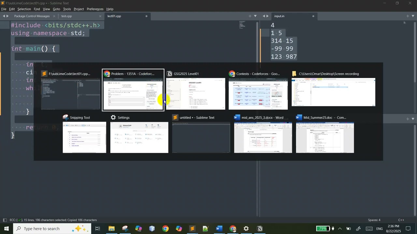The width and height of the screenshot is (417, 234).
Task: Close the test.cpp tab
Action: point(100,16)
